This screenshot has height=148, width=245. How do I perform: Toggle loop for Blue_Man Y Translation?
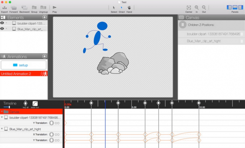point(57,140)
